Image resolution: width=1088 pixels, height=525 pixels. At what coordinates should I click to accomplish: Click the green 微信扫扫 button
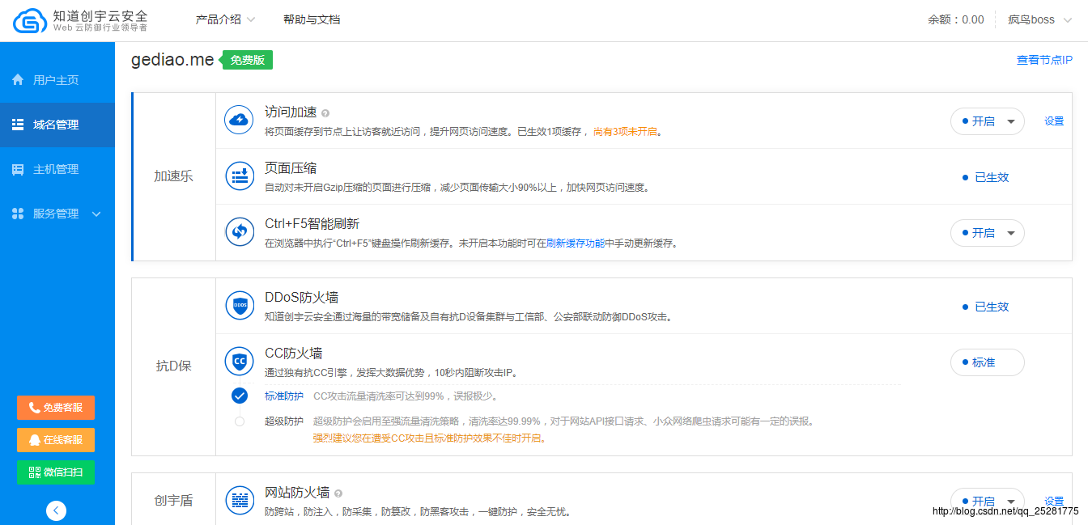(56, 472)
